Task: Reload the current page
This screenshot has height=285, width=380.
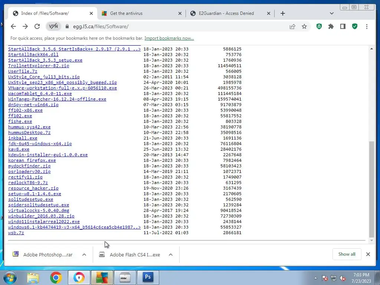Action: (37, 26)
